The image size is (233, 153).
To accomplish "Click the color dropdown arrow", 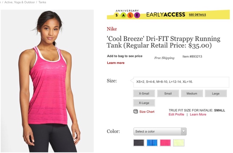I will click(x=183, y=132).
